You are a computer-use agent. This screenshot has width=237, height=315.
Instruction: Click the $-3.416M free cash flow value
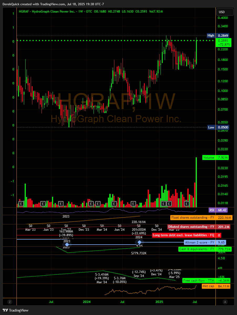point(102,275)
